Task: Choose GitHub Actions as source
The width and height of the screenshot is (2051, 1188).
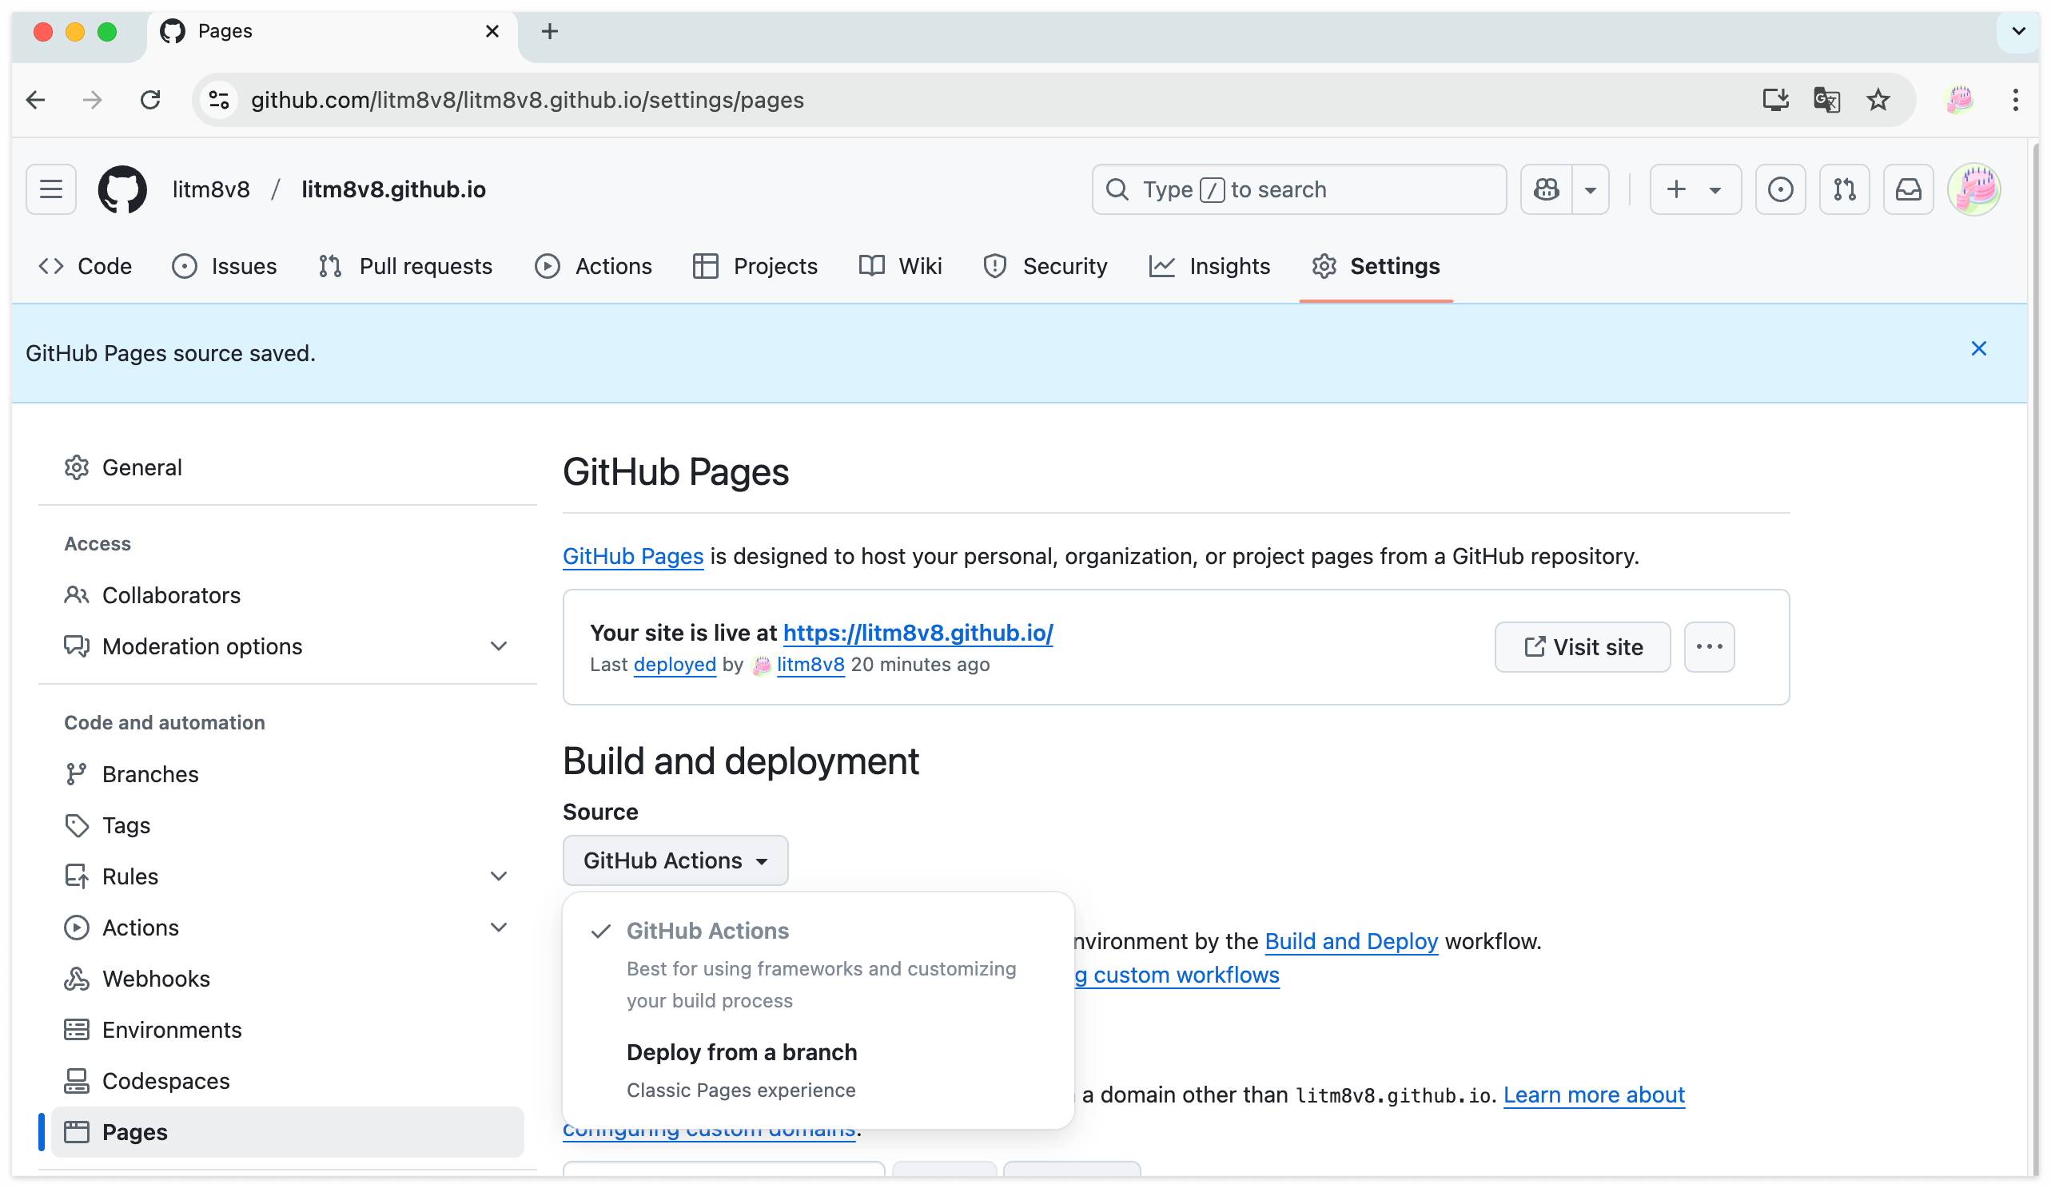Action: [818, 965]
